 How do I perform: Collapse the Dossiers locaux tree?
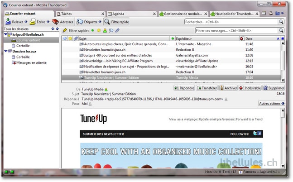tap(5, 51)
